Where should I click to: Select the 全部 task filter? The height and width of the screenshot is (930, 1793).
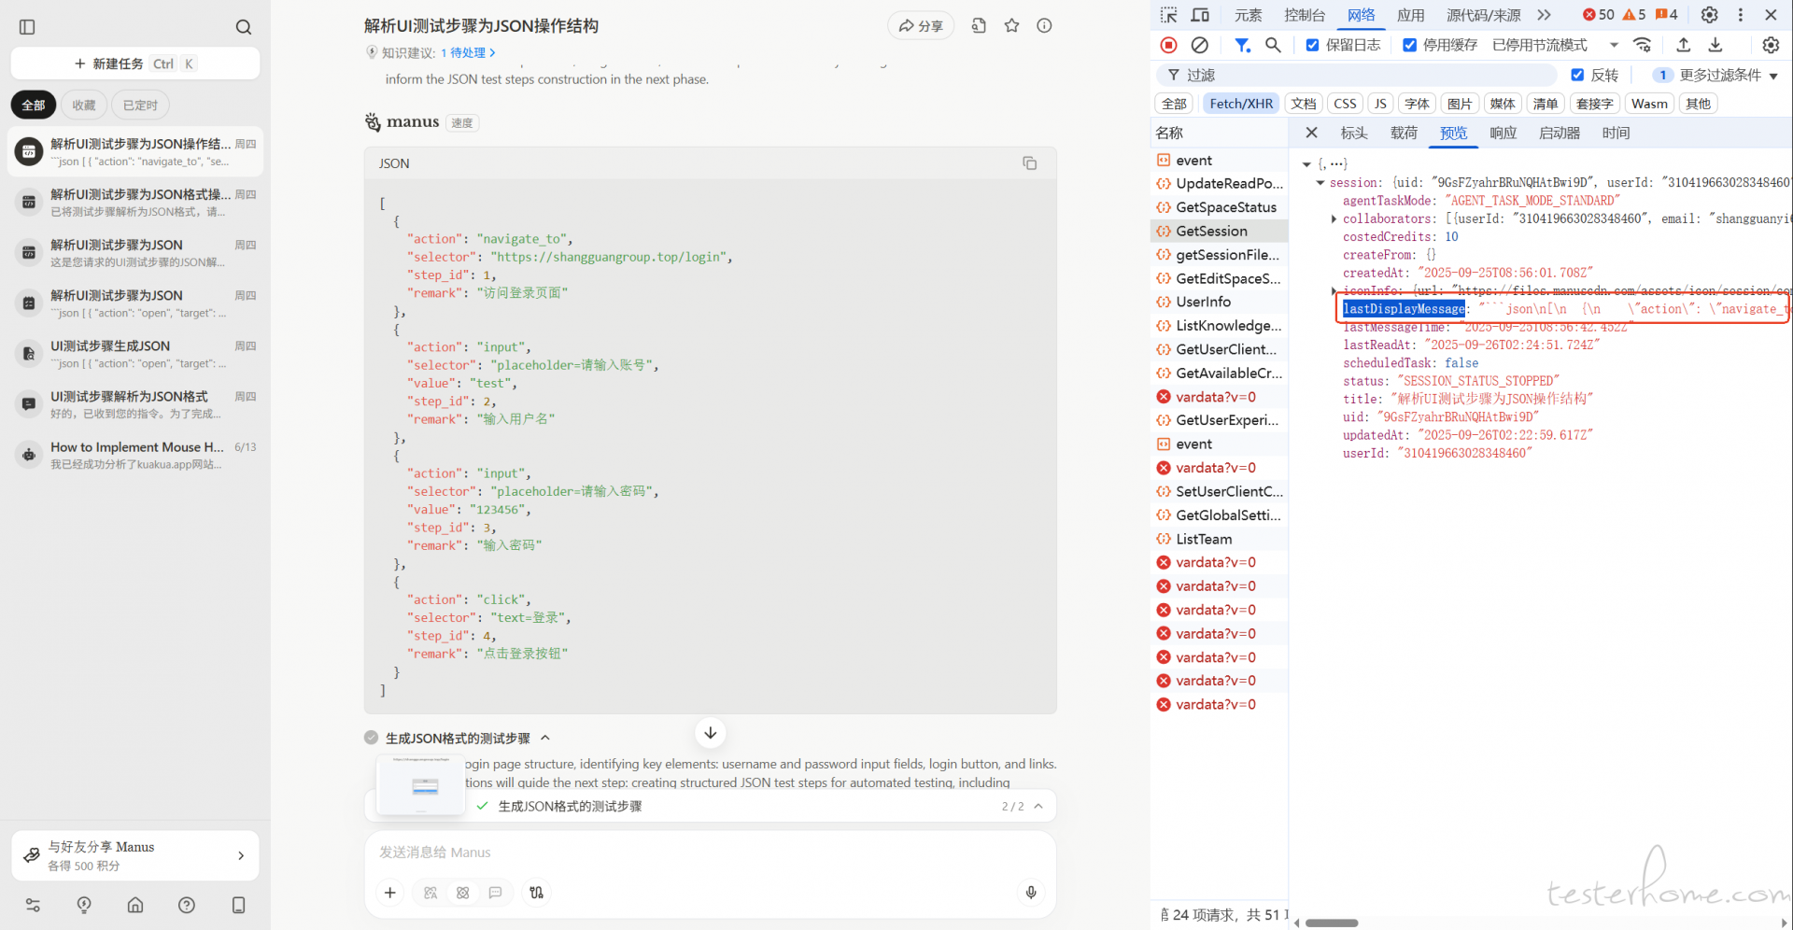(x=34, y=105)
